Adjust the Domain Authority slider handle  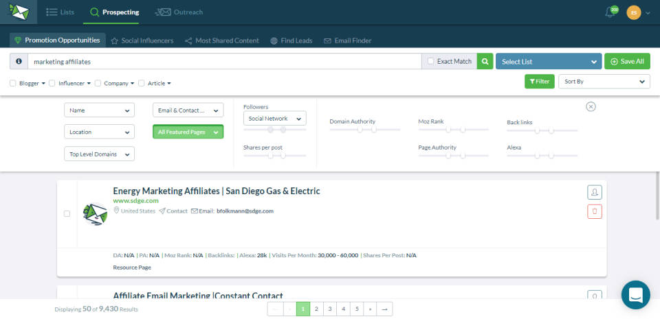(360, 130)
